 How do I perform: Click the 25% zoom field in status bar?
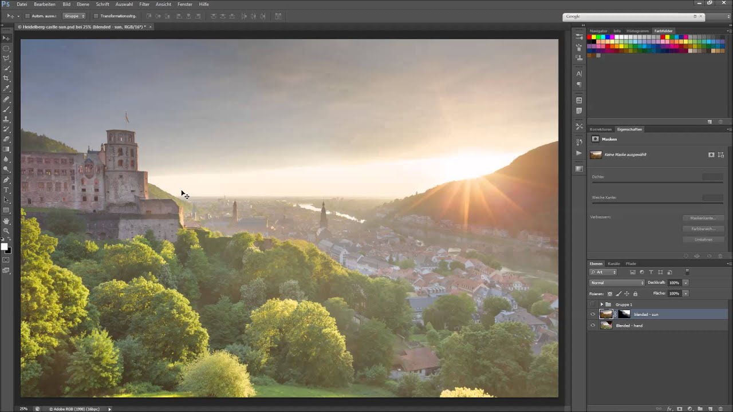[23, 409]
